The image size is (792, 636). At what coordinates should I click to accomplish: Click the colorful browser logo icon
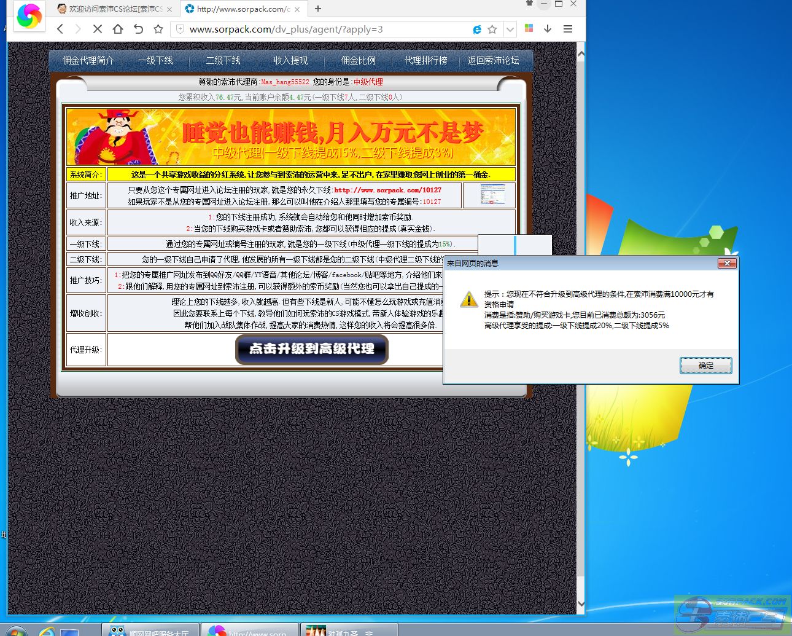tap(28, 15)
